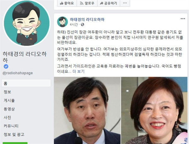The width and height of the screenshot is (189, 144).
Task: Select the 홈 sidebar tab
Action: click(26, 83)
